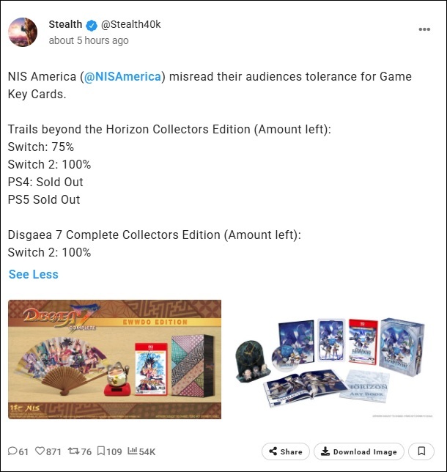
Task: View analytics via the 54K bar chart icon
Action: point(133,451)
